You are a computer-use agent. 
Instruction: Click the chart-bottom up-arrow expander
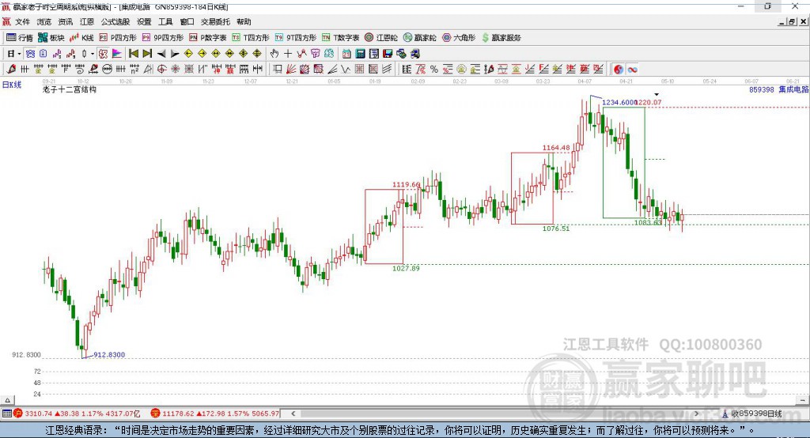pyautogui.click(x=7, y=400)
